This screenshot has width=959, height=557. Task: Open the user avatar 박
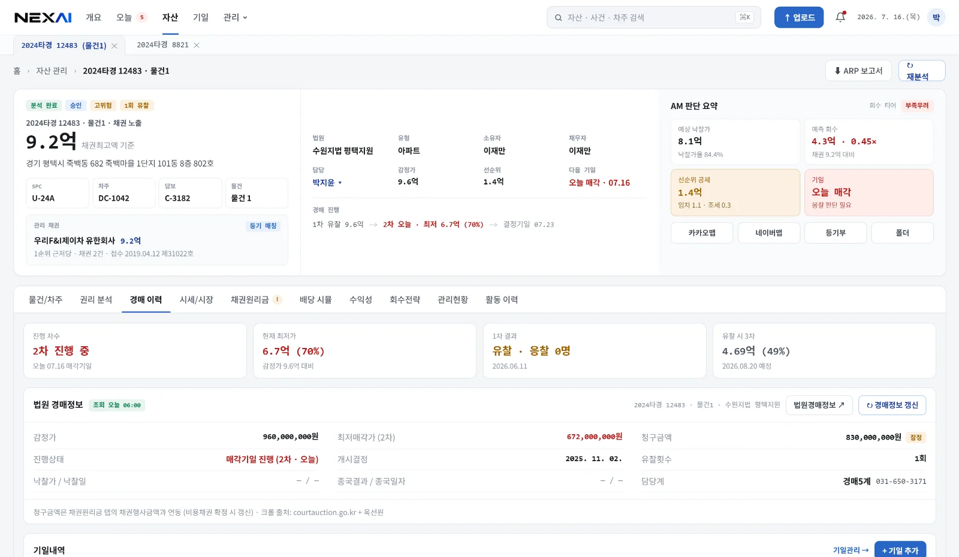click(936, 17)
